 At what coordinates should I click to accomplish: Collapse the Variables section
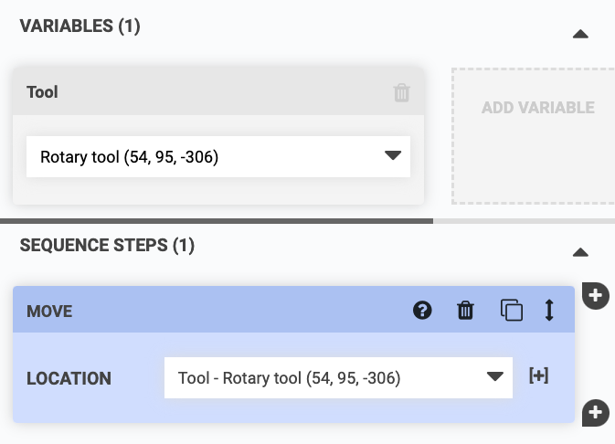(x=579, y=34)
